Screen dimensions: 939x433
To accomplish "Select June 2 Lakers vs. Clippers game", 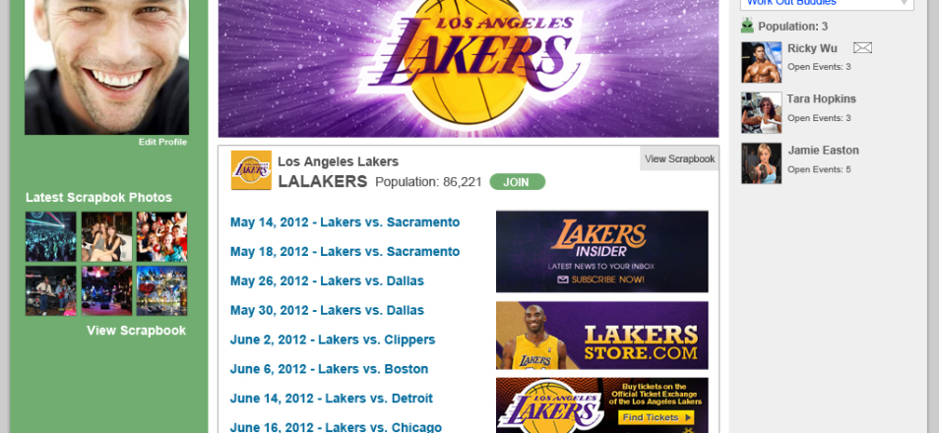I will (x=332, y=340).
